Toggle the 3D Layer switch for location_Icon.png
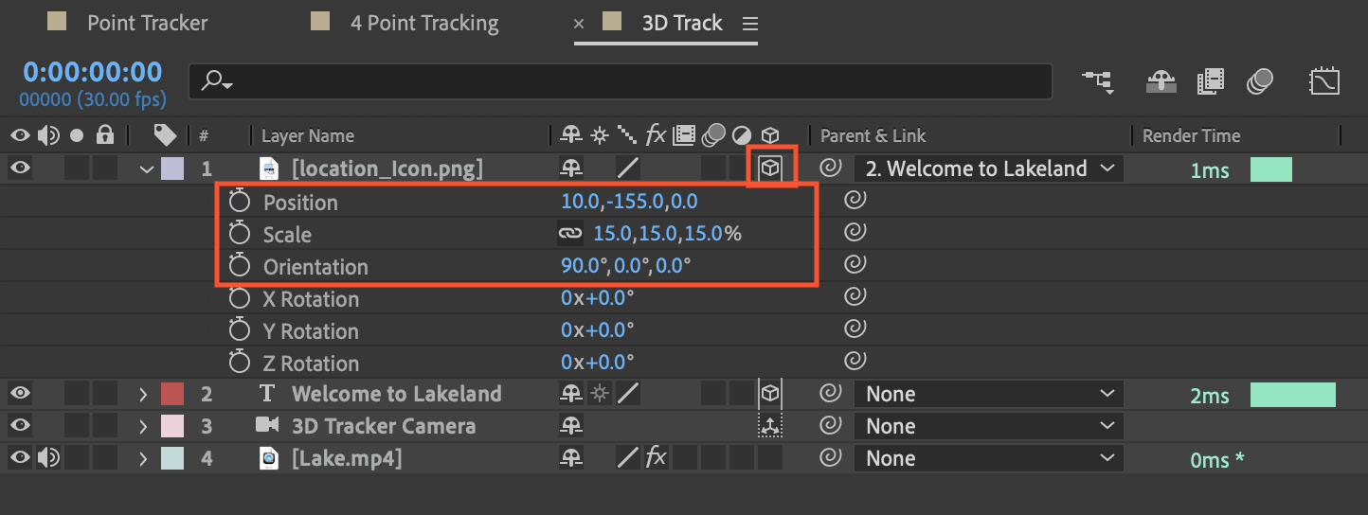 (x=771, y=169)
